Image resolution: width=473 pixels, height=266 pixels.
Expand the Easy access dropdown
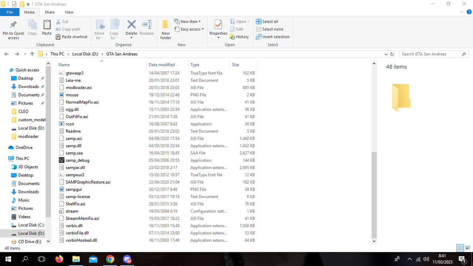pyautogui.click(x=189, y=29)
